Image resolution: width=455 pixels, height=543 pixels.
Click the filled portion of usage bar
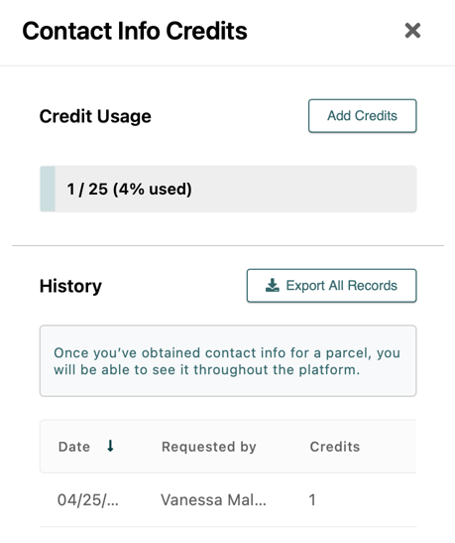[x=48, y=189]
